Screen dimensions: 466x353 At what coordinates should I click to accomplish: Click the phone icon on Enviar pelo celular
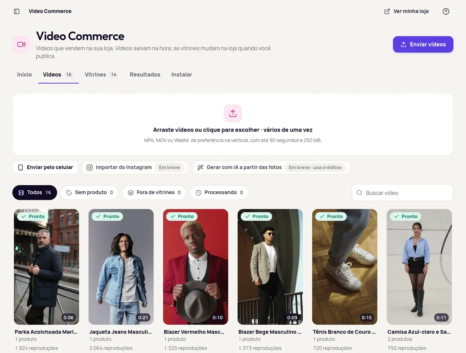coord(21,167)
